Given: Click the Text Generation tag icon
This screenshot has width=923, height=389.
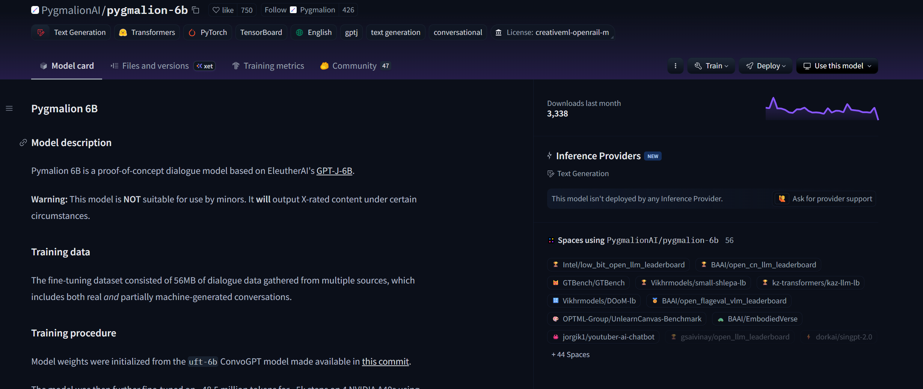Looking at the screenshot, I should pyautogui.click(x=41, y=32).
